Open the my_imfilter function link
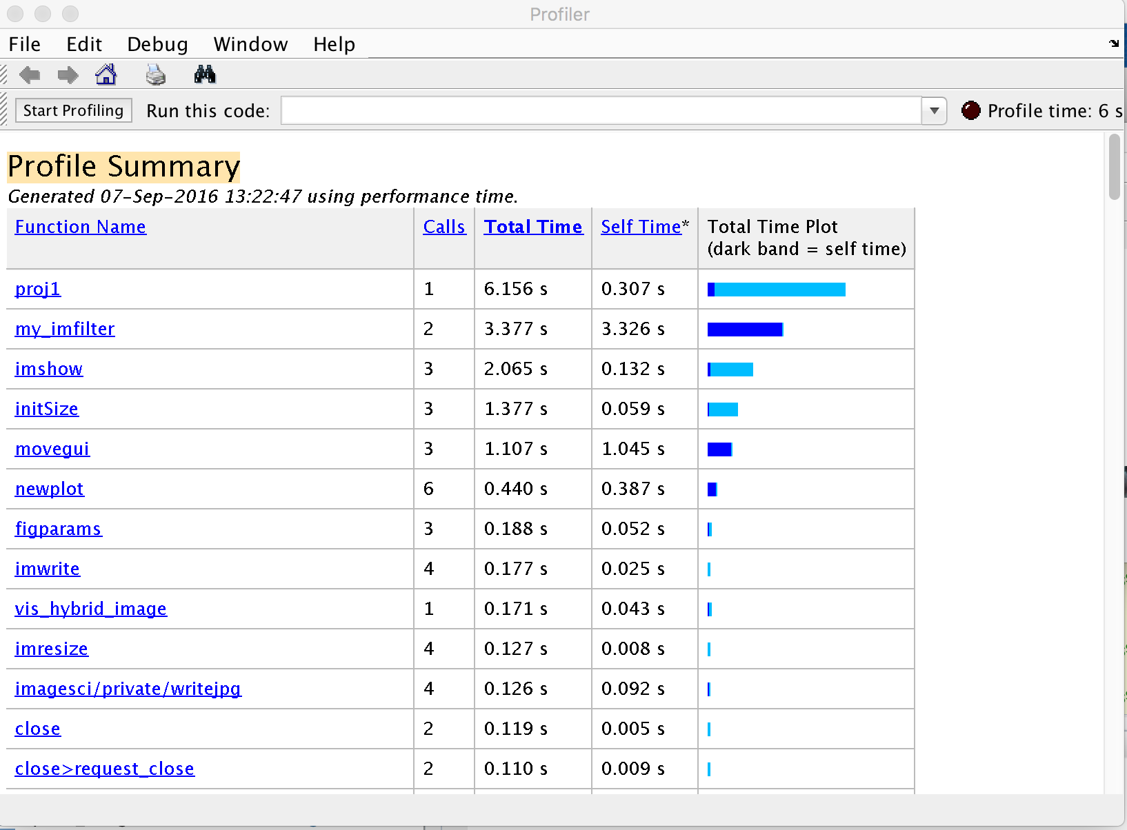 (x=65, y=329)
